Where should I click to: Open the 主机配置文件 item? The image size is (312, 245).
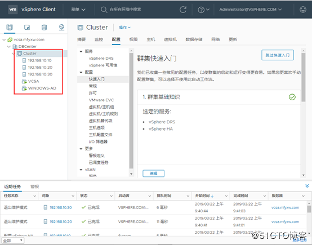point(100,135)
